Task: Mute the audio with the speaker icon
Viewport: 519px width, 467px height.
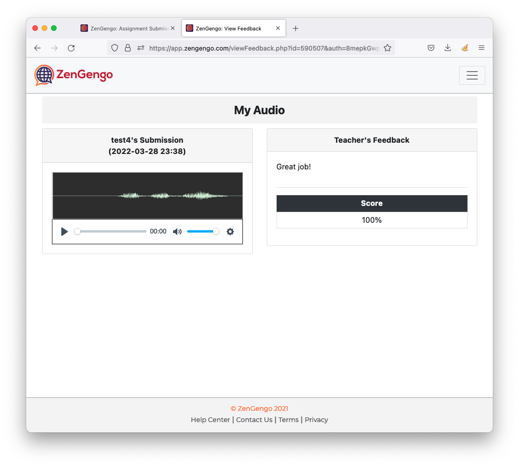Action: coord(177,232)
